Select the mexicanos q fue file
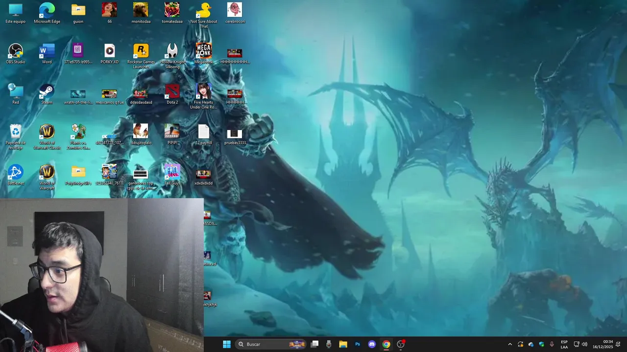Image resolution: width=627 pixels, height=352 pixels. coord(109,96)
